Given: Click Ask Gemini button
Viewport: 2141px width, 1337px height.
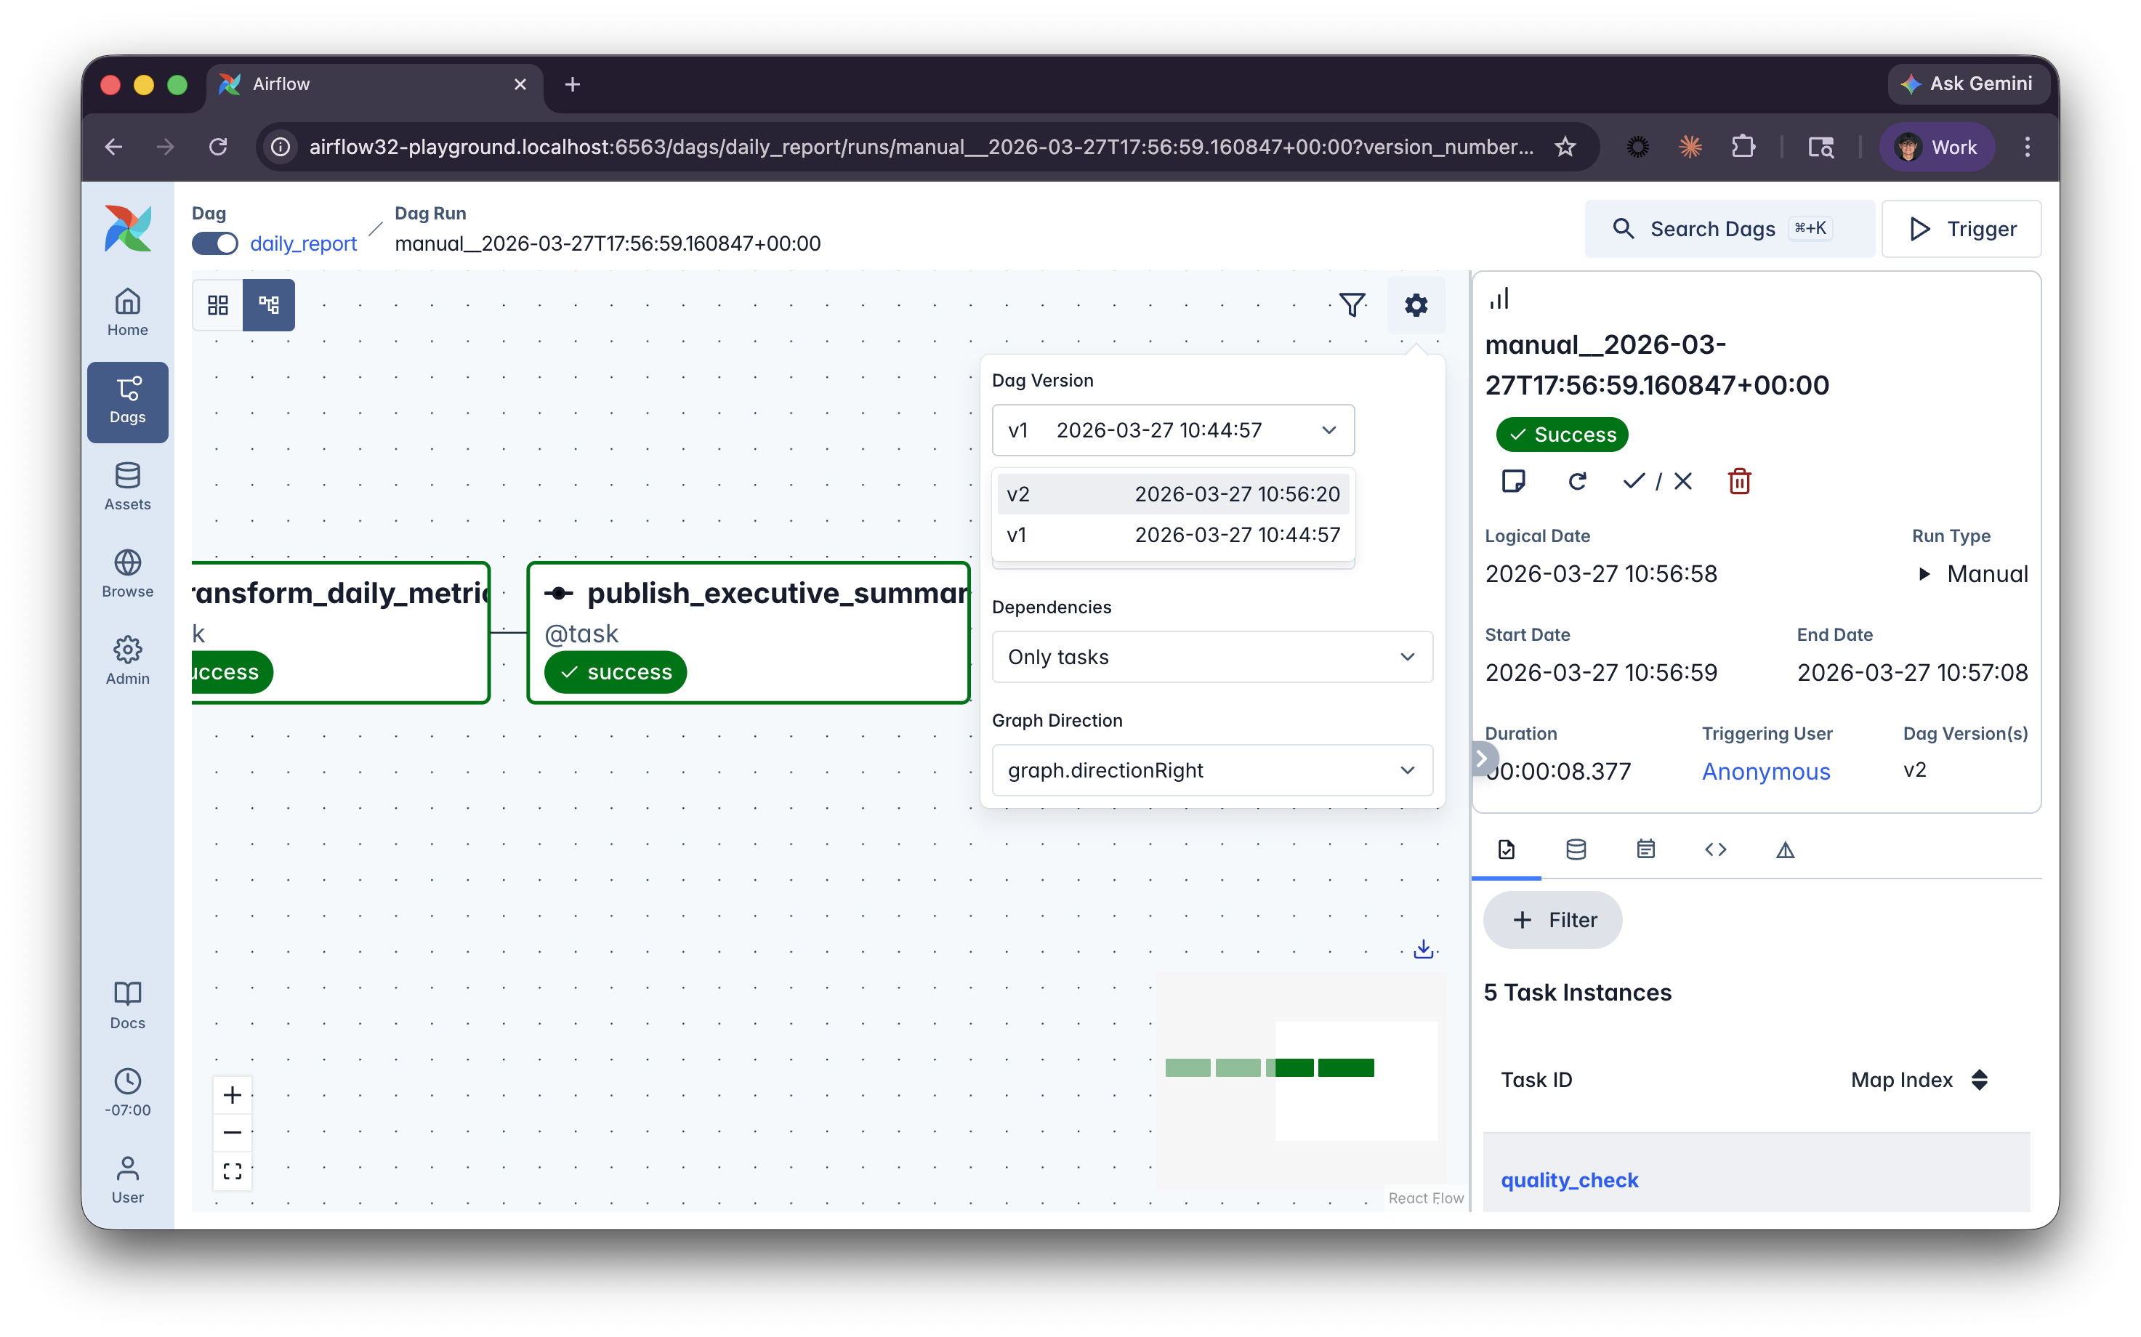Looking at the screenshot, I should pos(1969,84).
